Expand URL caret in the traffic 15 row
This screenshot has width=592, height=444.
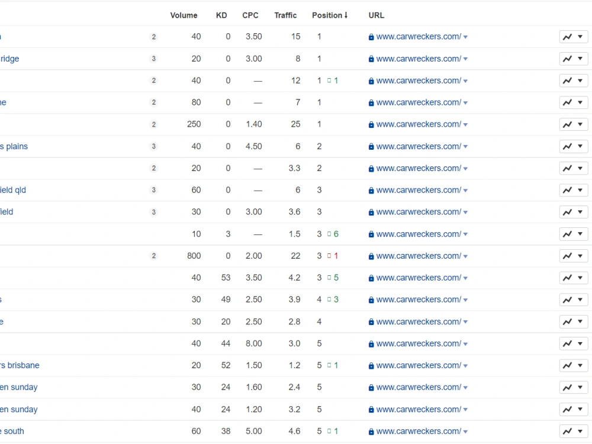pos(465,37)
